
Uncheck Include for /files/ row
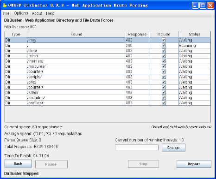pyautogui.click(x=164, y=51)
